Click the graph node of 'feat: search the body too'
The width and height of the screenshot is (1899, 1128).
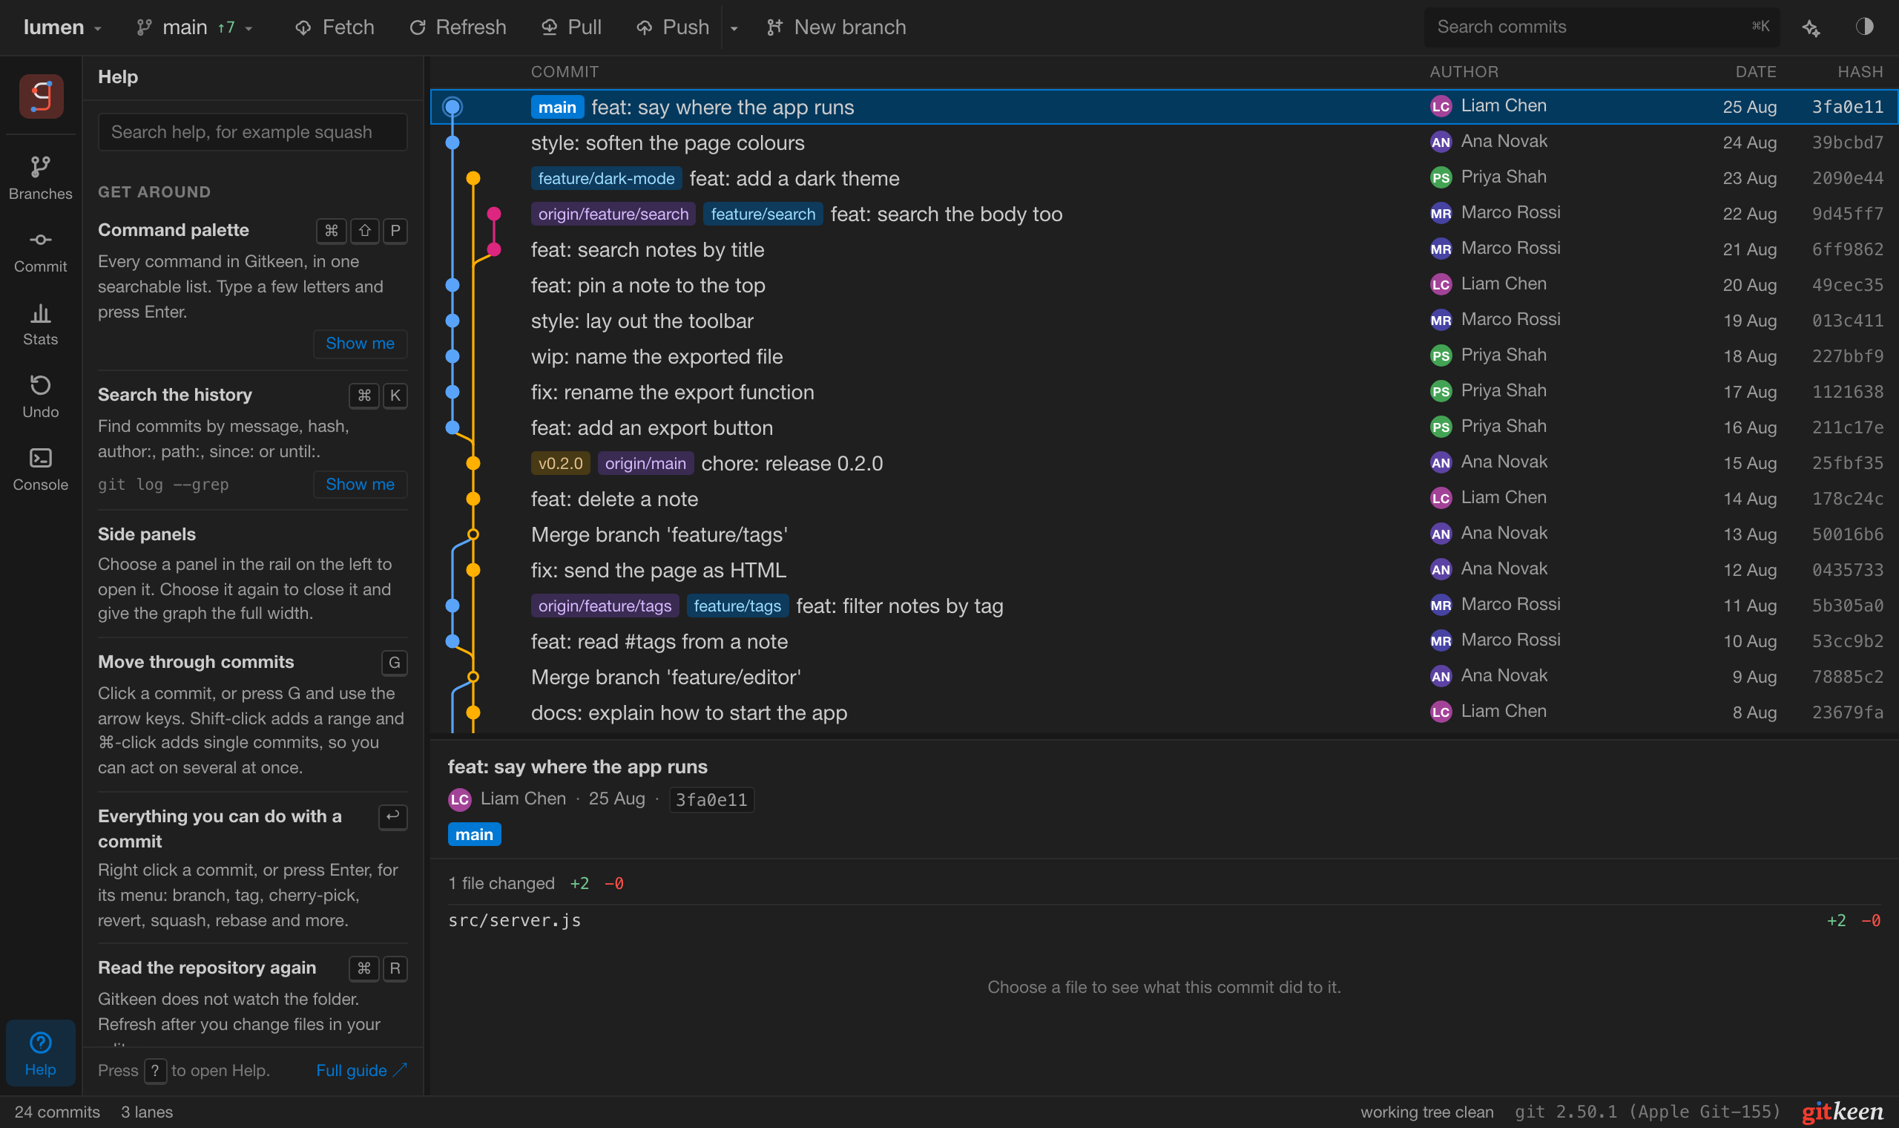[494, 214]
